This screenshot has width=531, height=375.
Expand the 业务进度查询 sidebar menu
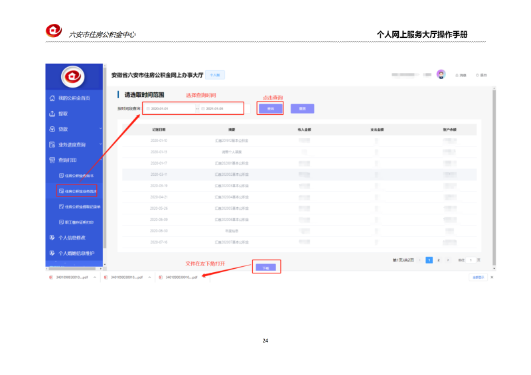coord(74,145)
